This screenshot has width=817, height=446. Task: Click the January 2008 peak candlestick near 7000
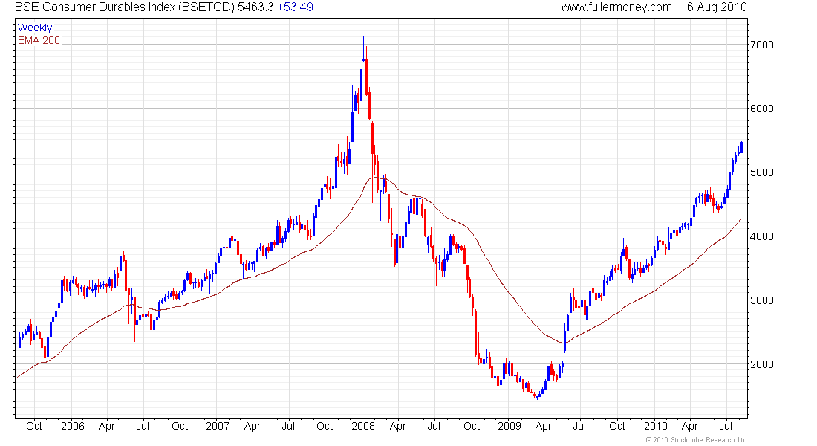coord(364,48)
